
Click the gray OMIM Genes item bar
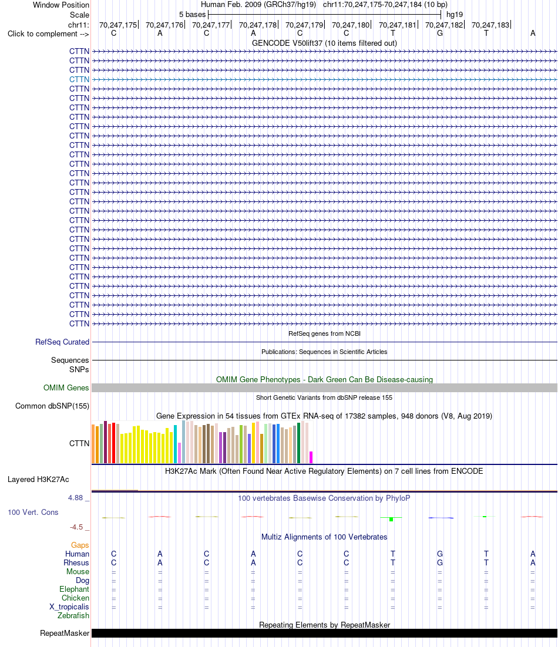tap(324, 387)
